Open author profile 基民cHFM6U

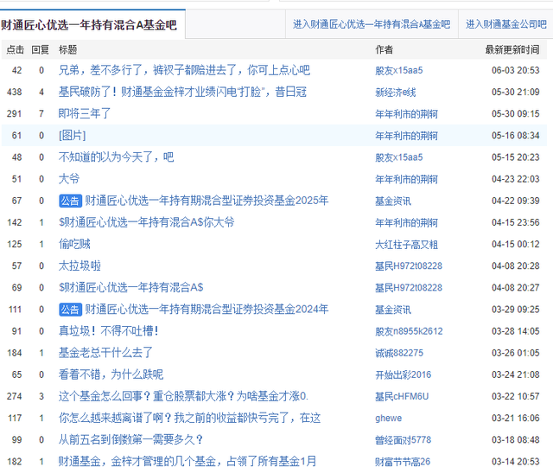pos(402,397)
